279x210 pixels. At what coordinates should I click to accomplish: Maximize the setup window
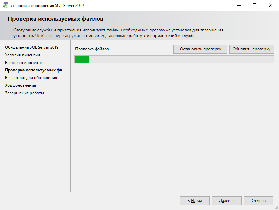(255, 5)
